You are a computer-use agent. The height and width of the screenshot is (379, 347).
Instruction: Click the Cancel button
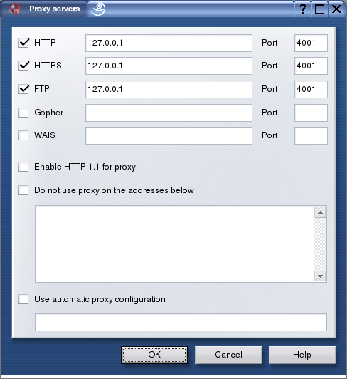(x=228, y=355)
